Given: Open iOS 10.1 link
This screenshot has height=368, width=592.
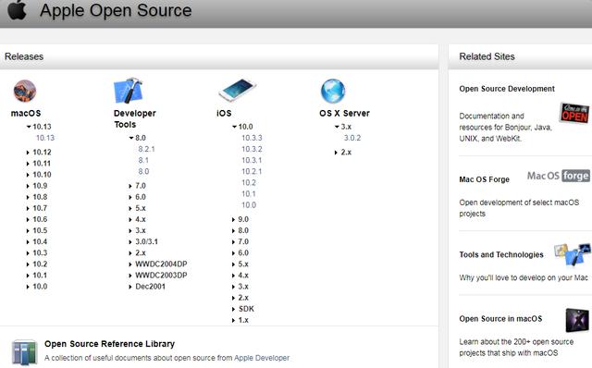Looking at the screenshot, I should (x=249, y=194).
